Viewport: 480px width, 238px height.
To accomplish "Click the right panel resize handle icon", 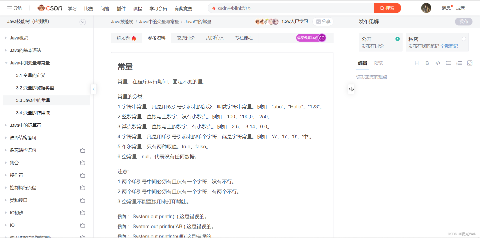I will click(x=351, y=89).
